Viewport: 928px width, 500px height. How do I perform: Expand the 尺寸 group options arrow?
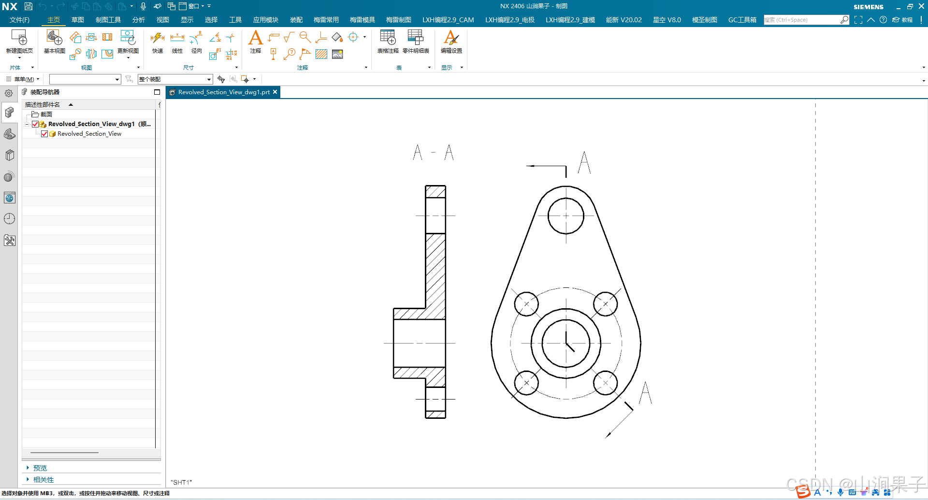[236, 68]
